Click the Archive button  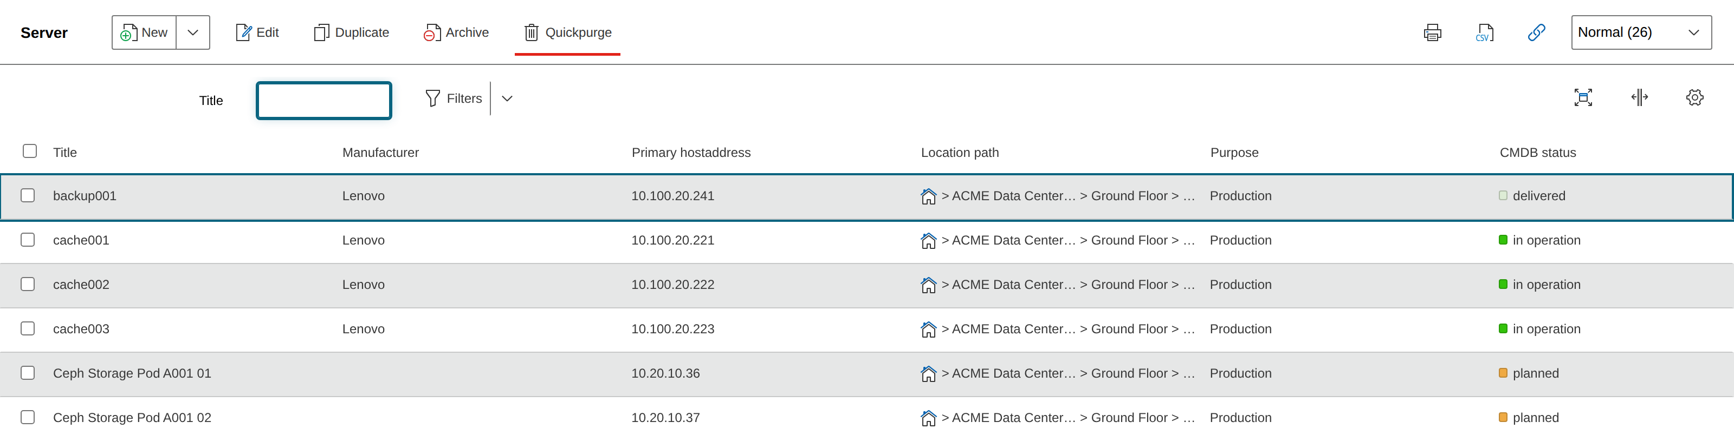click(x=456, y=32)
